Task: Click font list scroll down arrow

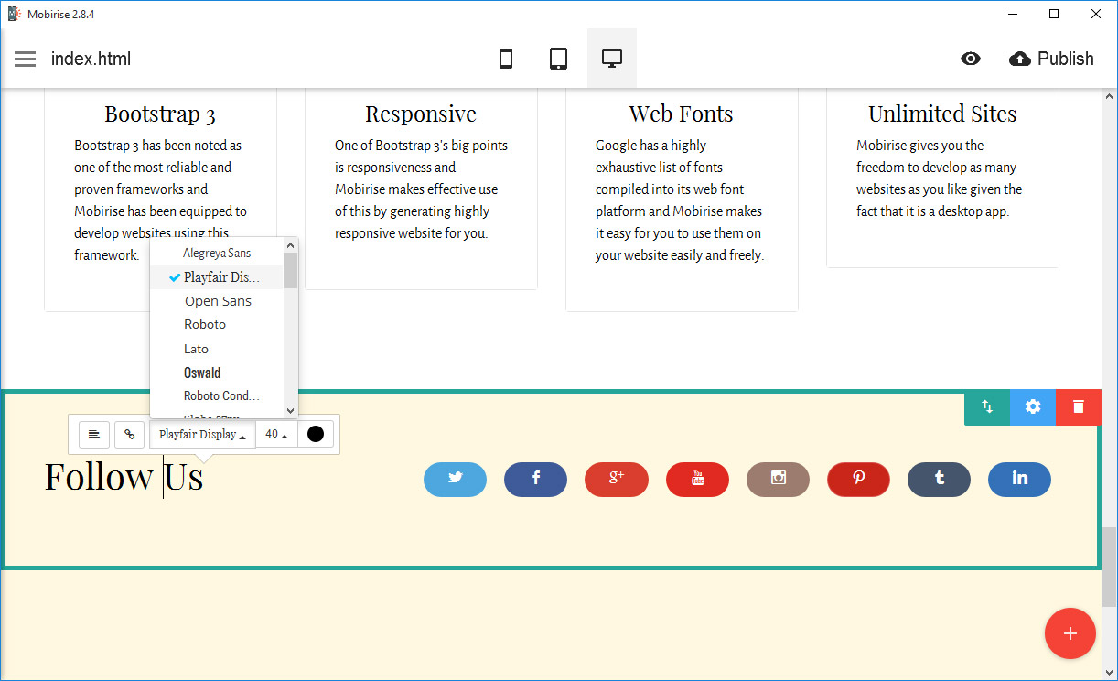Action: point(291,411)
